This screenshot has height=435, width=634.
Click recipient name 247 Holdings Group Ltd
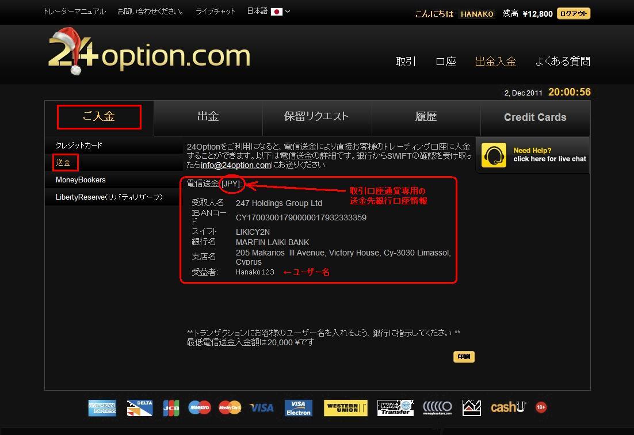(279, 203)
